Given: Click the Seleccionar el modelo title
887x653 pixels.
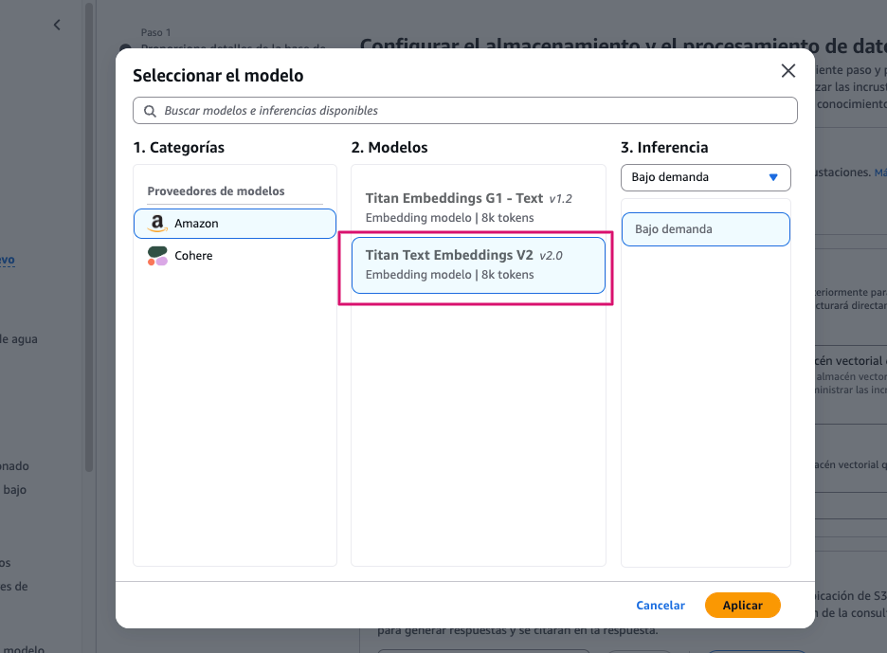Looking at the screenshot, I should 218,76.
